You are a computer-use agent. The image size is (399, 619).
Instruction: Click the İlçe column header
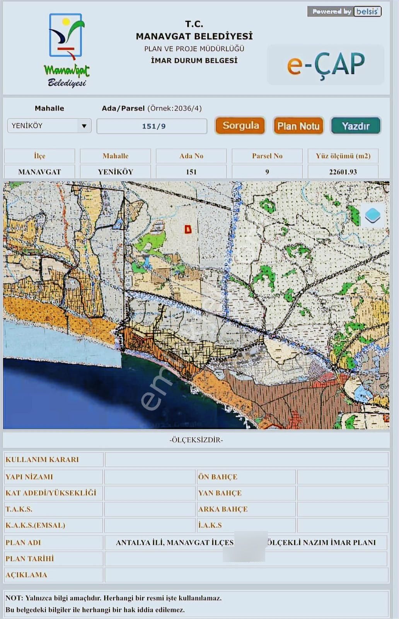pyautogui.click(x=39, y=156)
